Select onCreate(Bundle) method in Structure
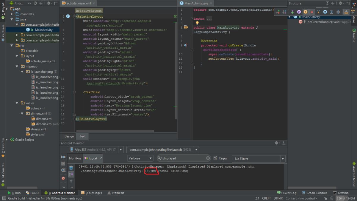357x201 pixels. (x=325, y=22)
